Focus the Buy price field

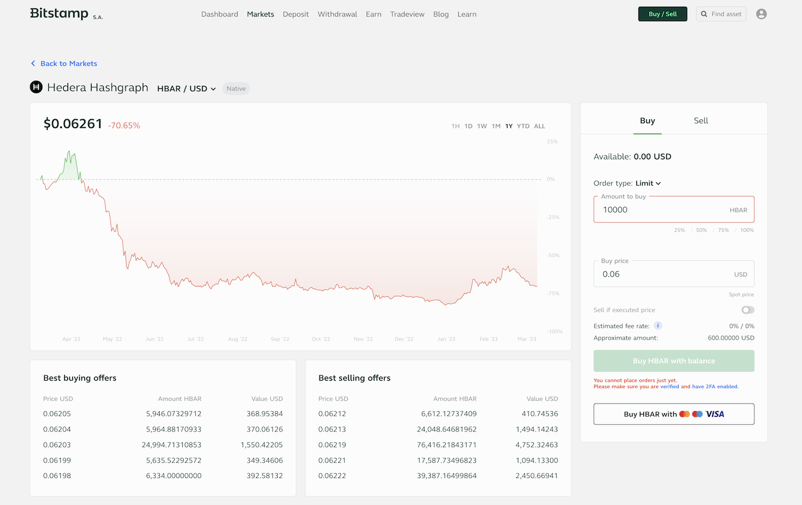[x=674, y=273]
